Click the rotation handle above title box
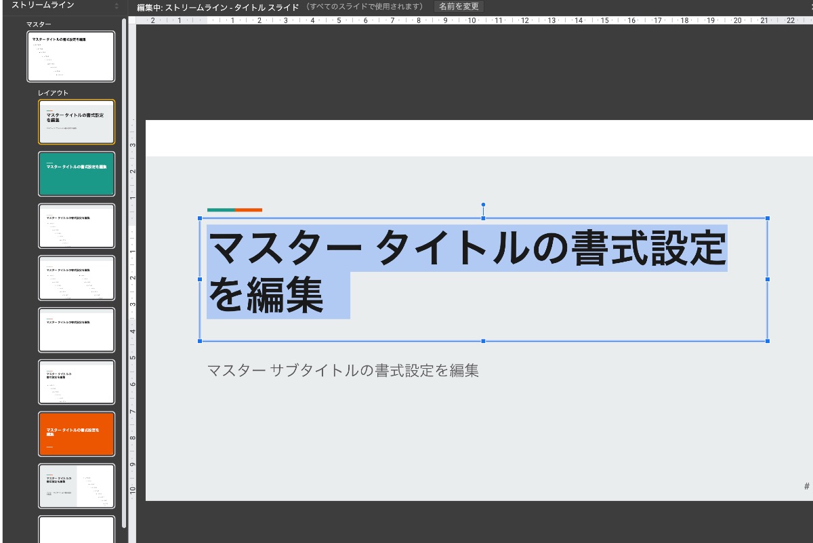813x543 pixels. tap(483, 205)
